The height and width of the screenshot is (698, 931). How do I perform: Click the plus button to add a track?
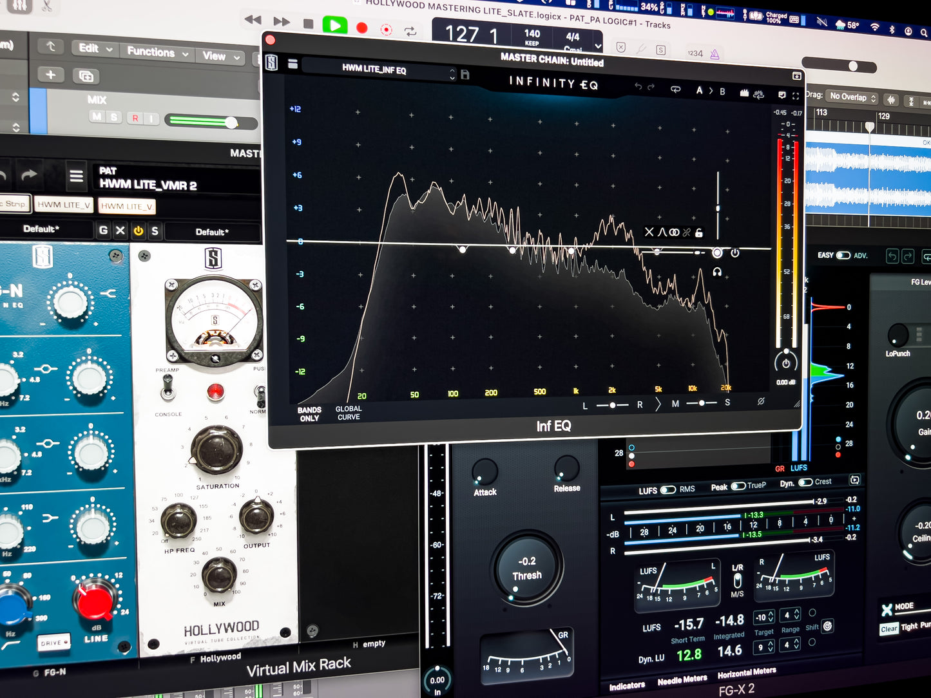[x=50, y=74]
